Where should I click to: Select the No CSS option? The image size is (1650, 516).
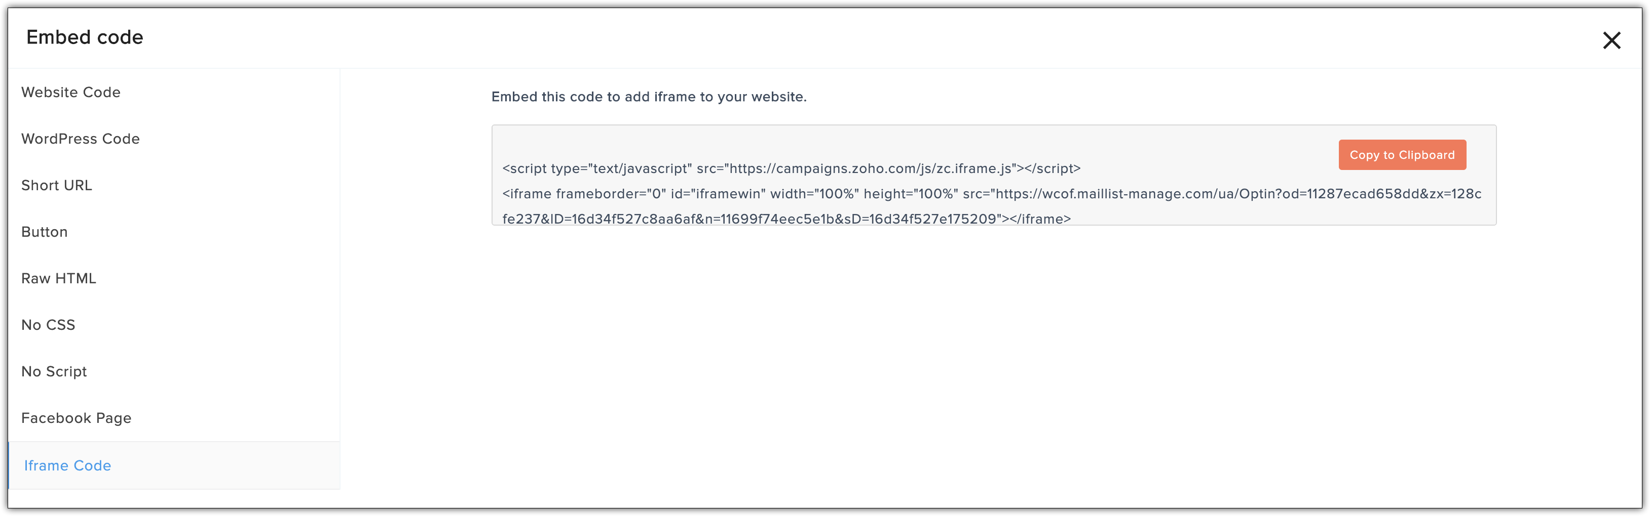coord(48,325)
